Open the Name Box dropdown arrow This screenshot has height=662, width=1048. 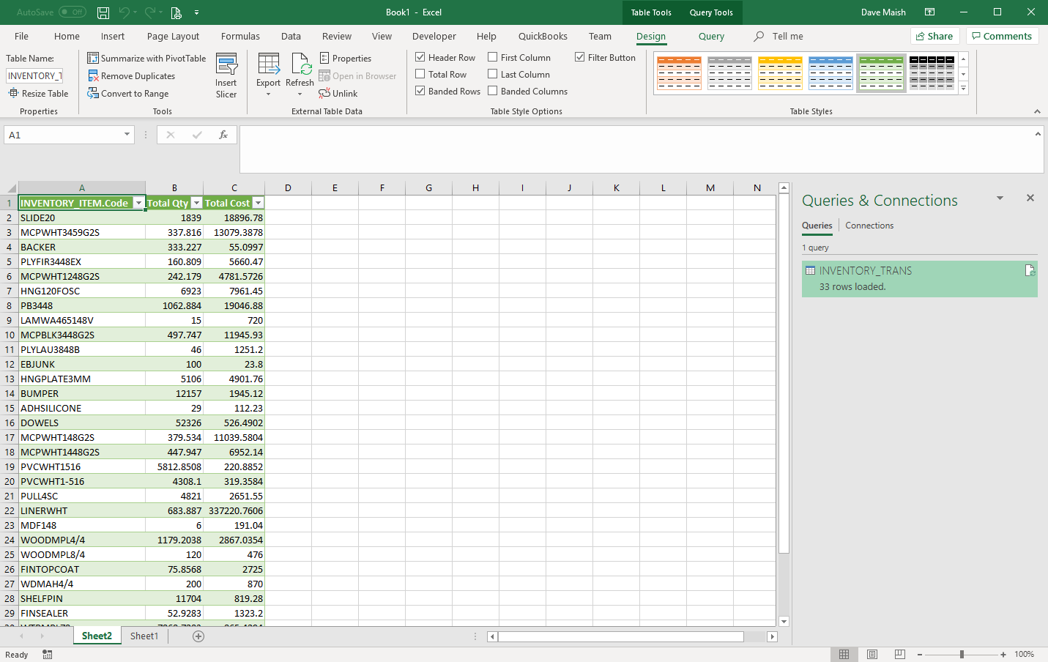click(127, 135)
